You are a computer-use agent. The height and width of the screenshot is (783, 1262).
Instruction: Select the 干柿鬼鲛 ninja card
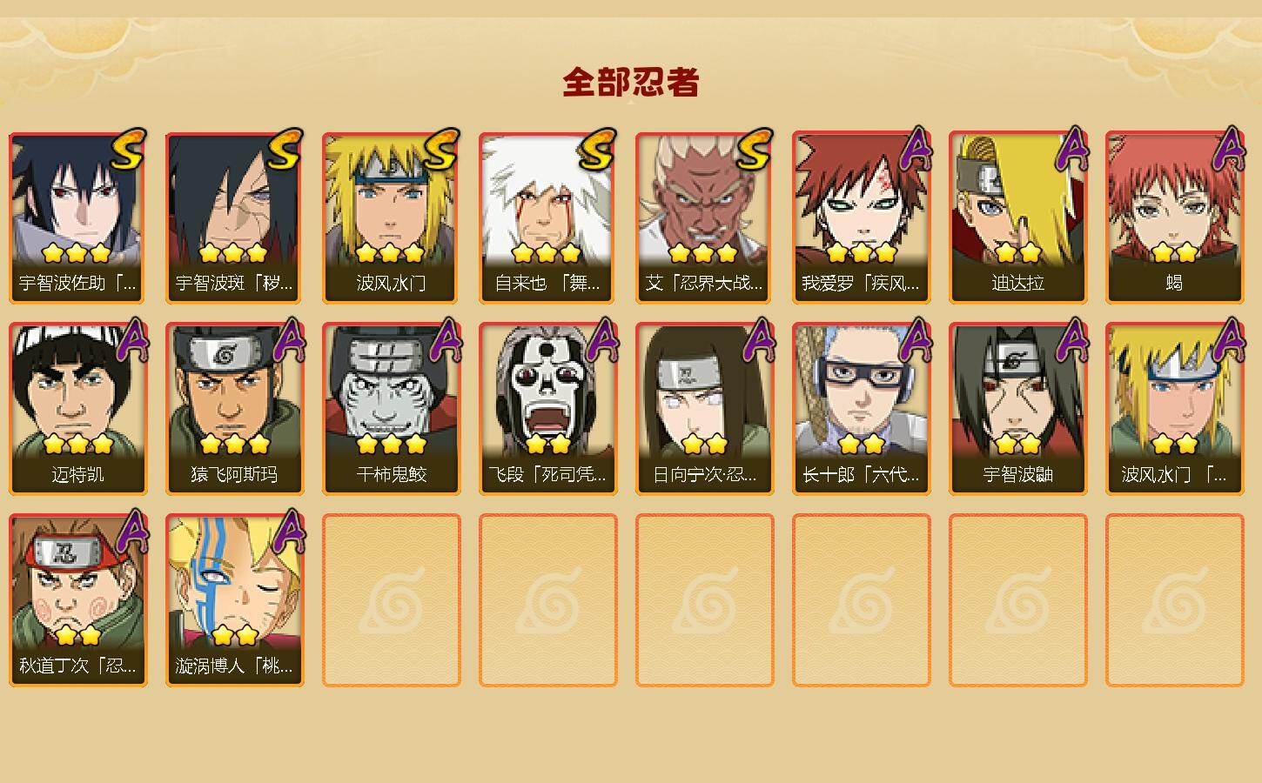[x=392, y=409]
